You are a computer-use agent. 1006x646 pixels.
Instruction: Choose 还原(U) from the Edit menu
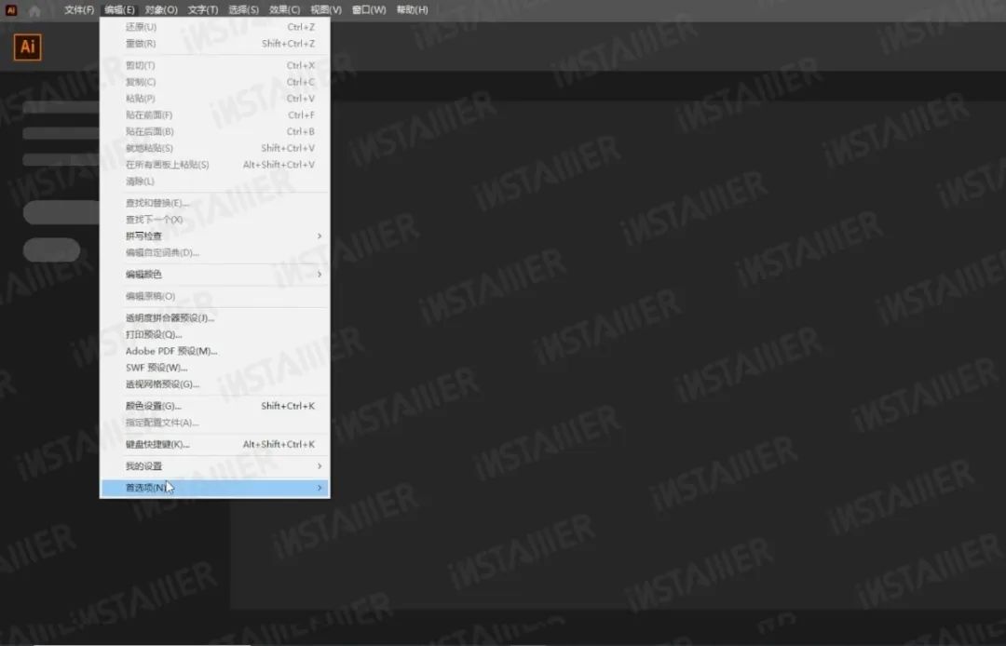coord(215,27)
